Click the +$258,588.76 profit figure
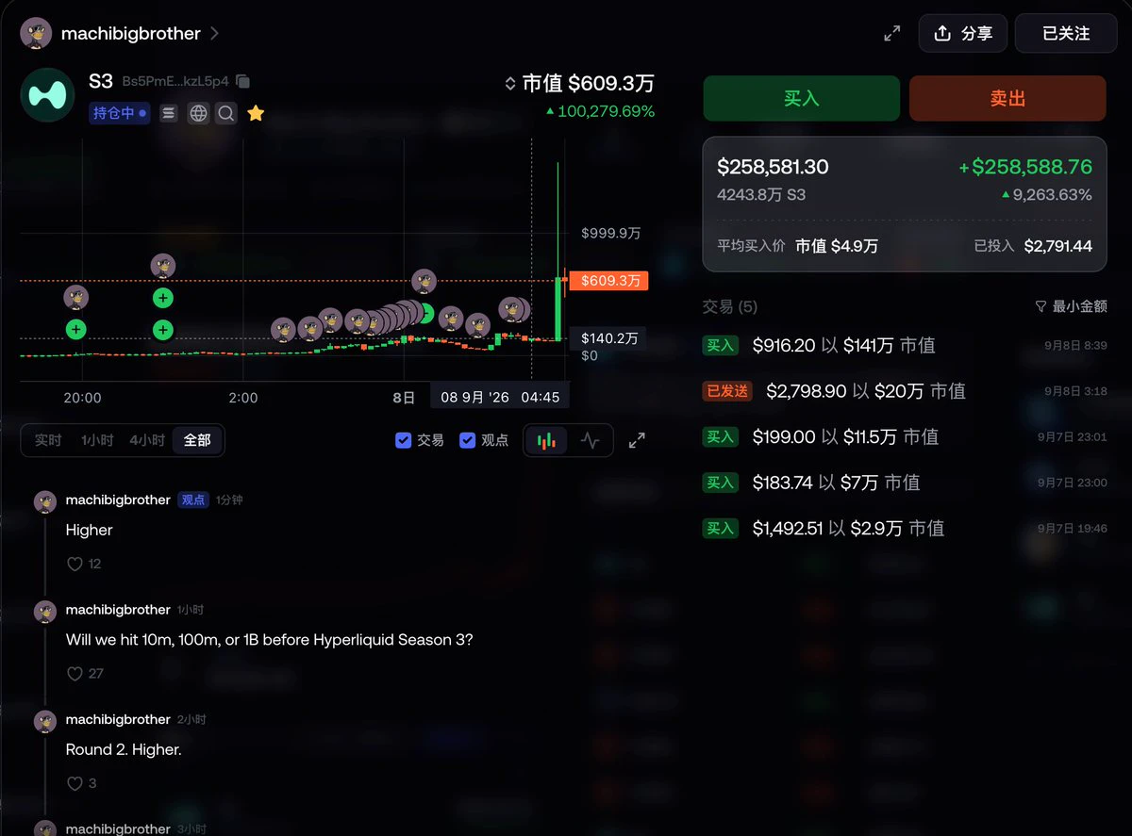This screenshot has width=1132, height=836. (1025, 167)
